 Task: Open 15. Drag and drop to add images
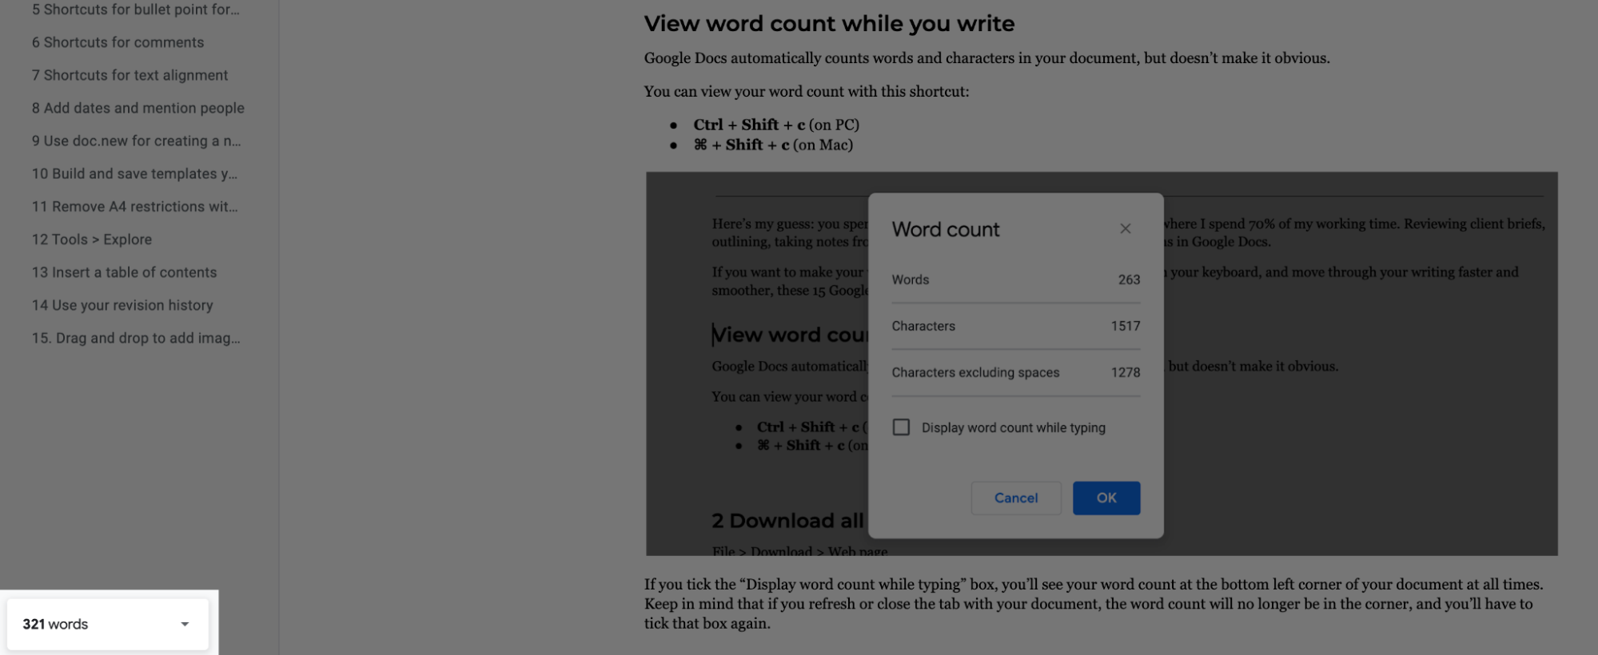point(136,338)
